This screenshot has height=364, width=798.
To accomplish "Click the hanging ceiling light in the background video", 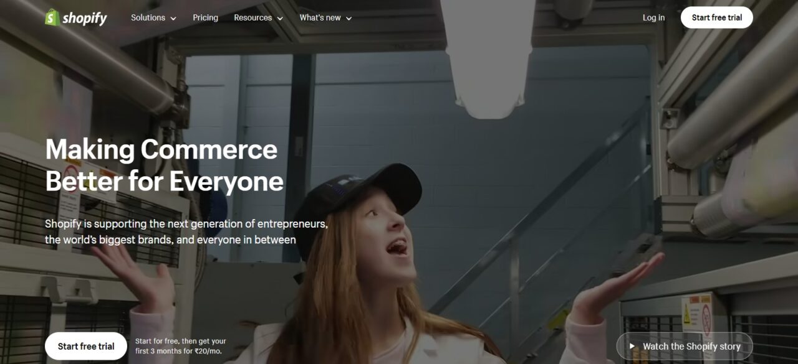I will 487,59.
